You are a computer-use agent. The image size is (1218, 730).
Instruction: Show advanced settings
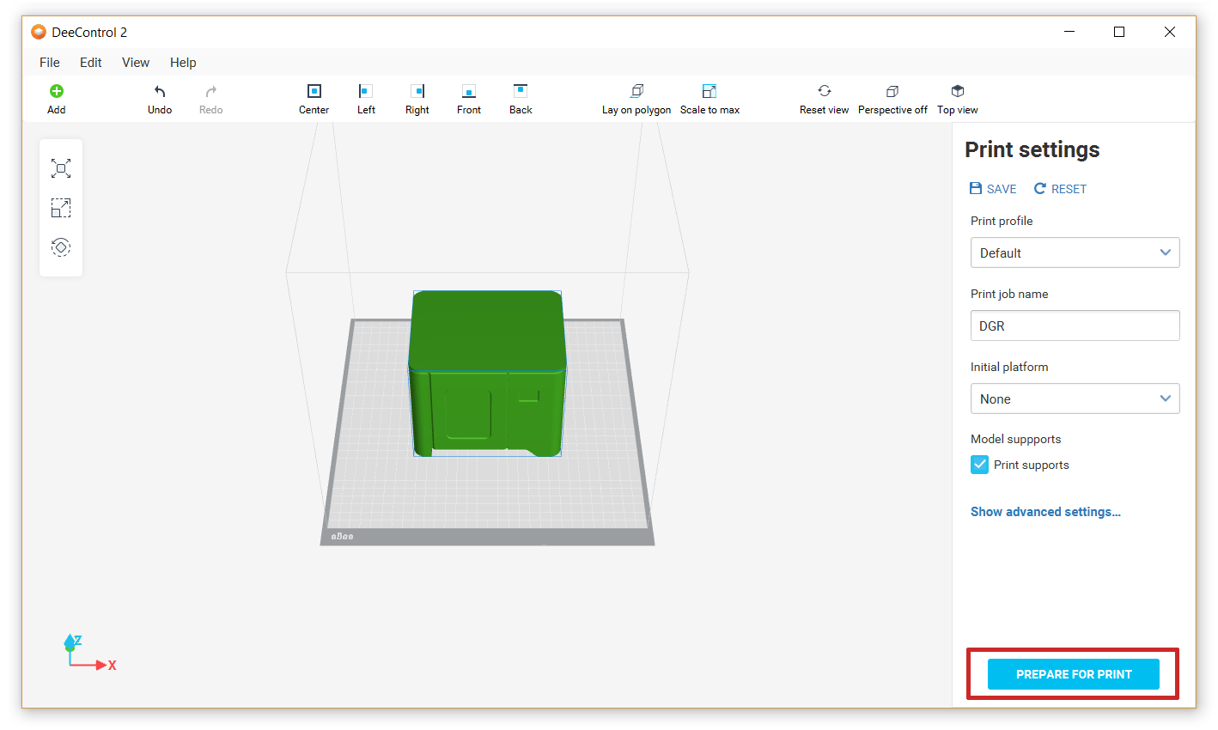tap(1045, 512)
